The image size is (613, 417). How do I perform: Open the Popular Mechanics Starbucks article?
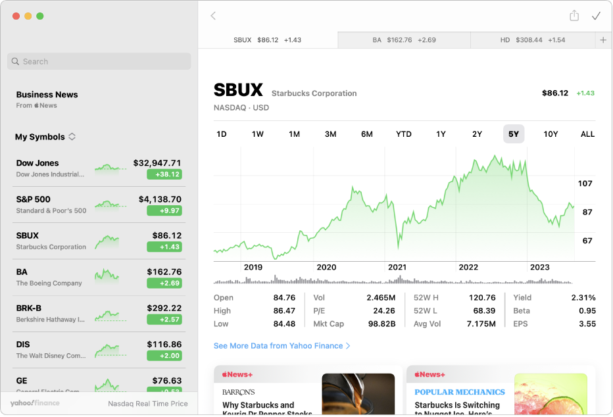501,390
